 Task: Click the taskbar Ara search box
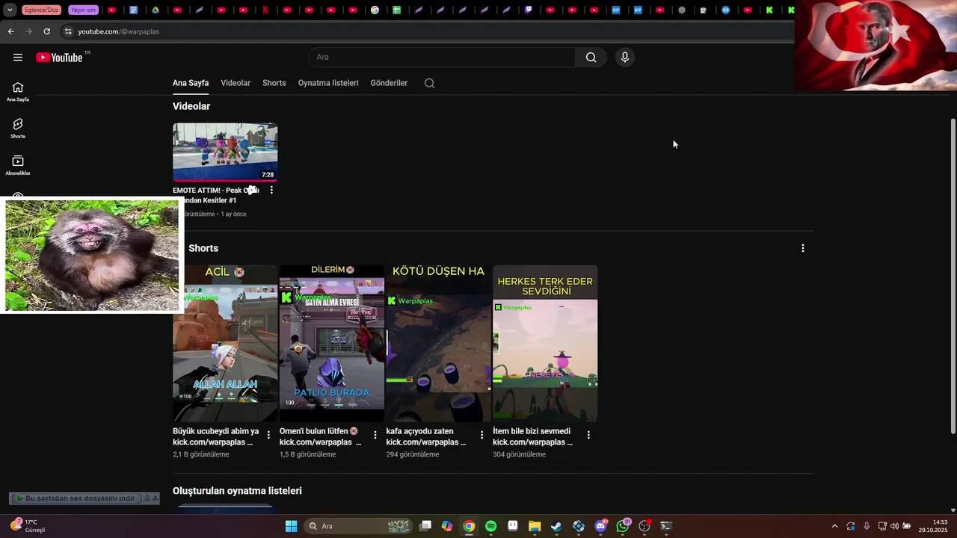point(359,526)
